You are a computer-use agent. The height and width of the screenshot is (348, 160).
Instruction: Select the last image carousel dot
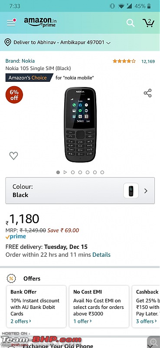click(x=102, y=172)
